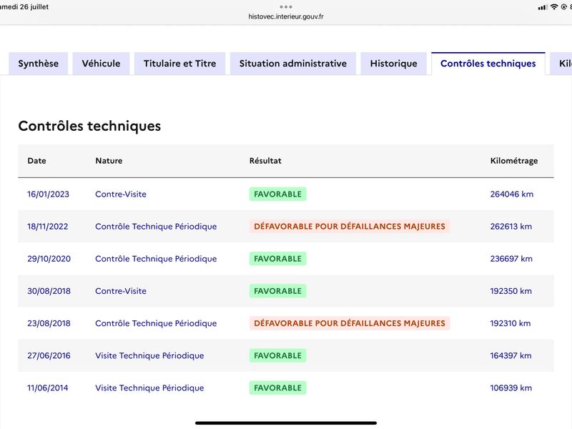Tap the home indicator bar at bottom
The image size is (572, 429).
pos(286,423)
